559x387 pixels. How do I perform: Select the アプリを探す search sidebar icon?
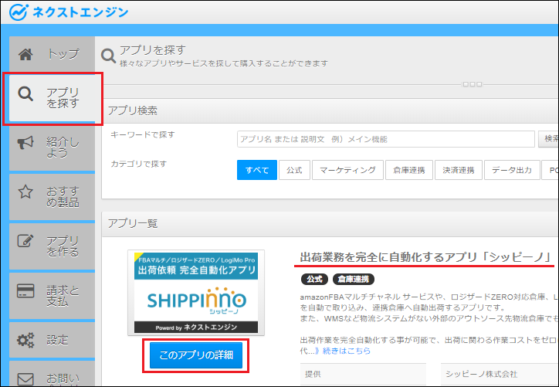pyautogui.click(x=25, y=95)
